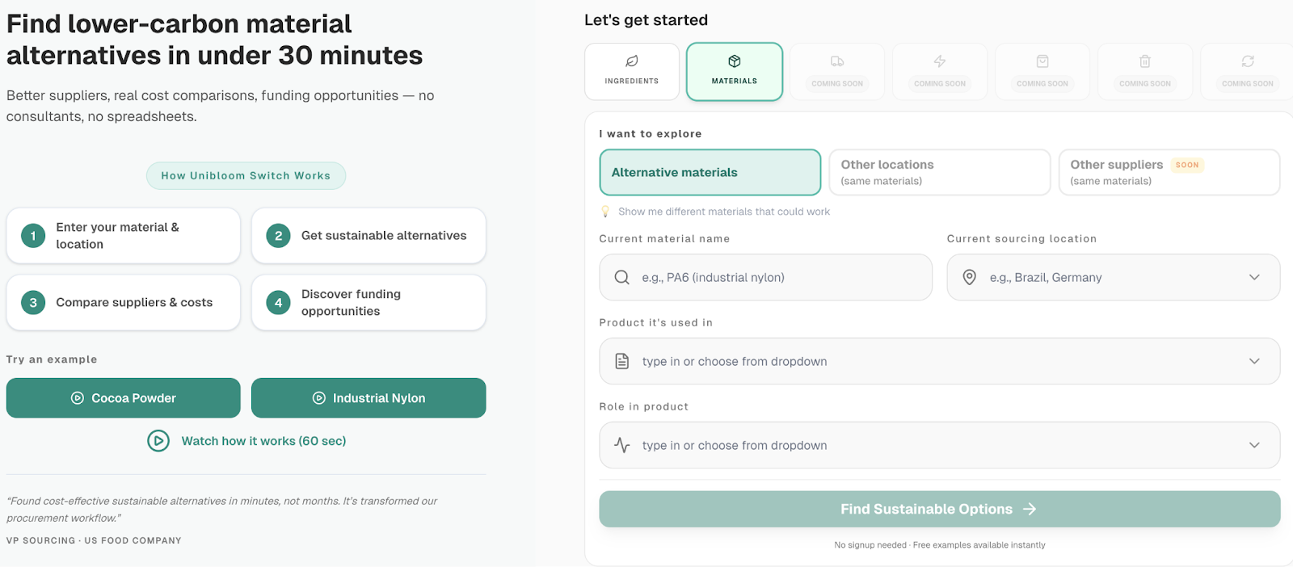
Task: Click the shopping bag Coming Soon icon
Action: [1042, 61]
